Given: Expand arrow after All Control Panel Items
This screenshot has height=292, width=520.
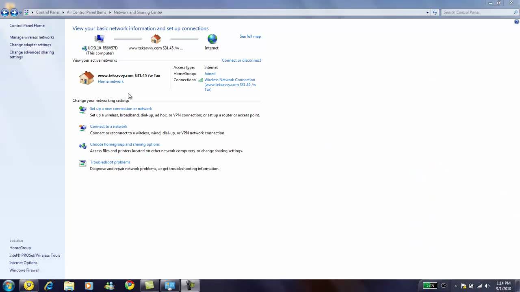Looking at the screenshot, I should tap(110, 12).
